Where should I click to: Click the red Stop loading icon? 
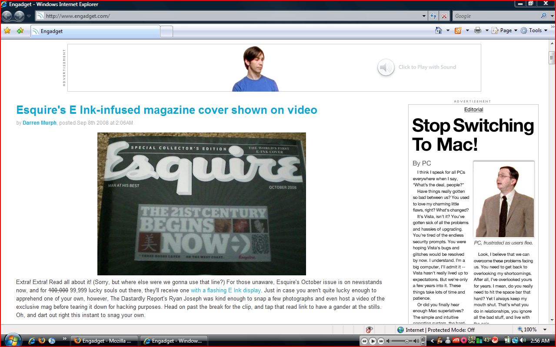click(x=444, y=16)
